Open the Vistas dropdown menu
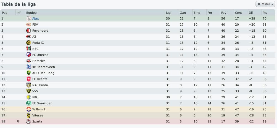 (x=265, y=4)
